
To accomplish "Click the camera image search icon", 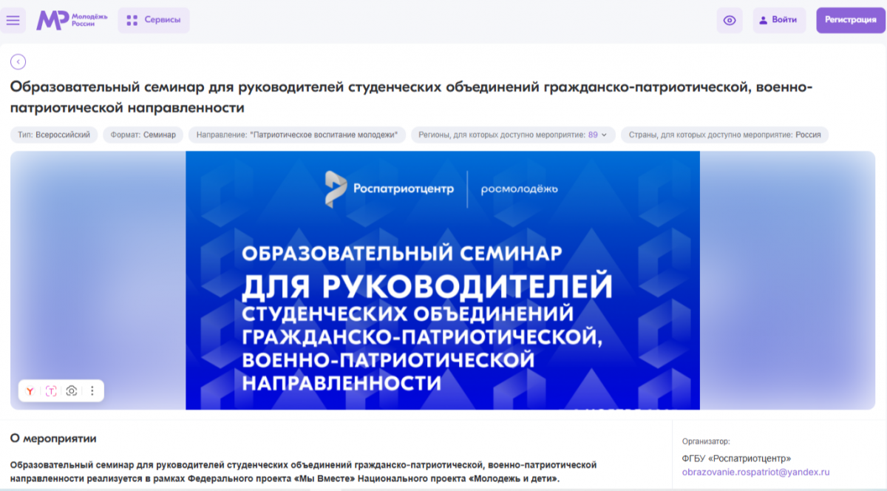I will pyautogui.click(x=72, y=391).
